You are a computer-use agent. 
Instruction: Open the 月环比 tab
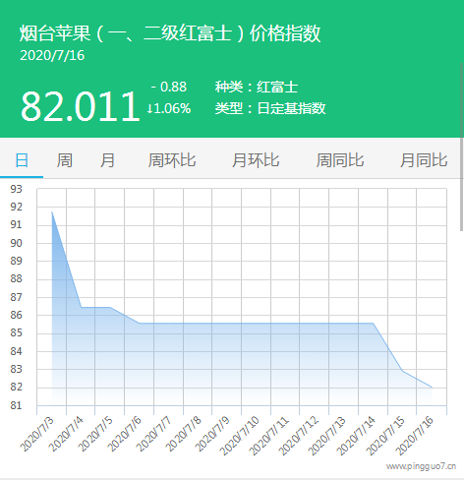click(256, 160)
